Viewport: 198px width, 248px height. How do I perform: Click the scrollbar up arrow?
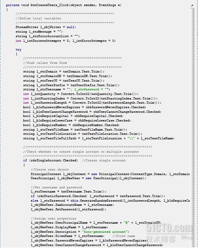192,5
